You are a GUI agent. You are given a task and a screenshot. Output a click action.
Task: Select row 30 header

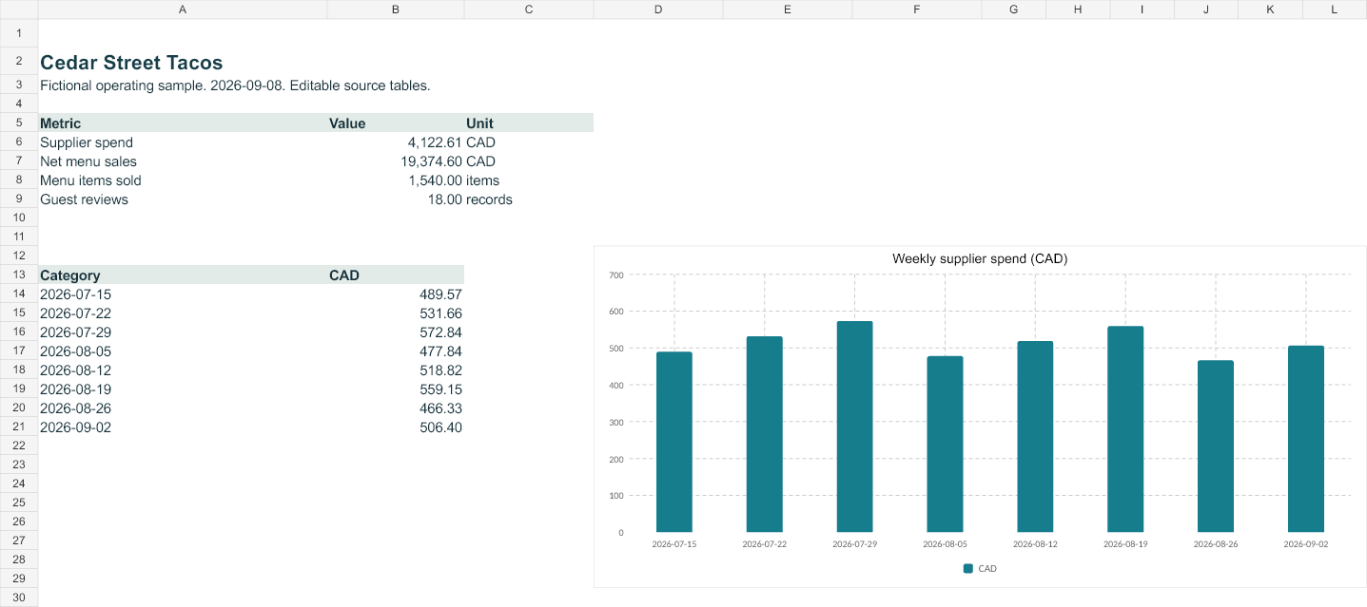click(x=19, y=598)
